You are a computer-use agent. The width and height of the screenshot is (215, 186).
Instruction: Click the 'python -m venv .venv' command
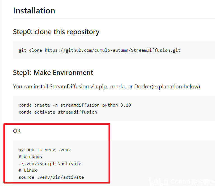(45, 150)
